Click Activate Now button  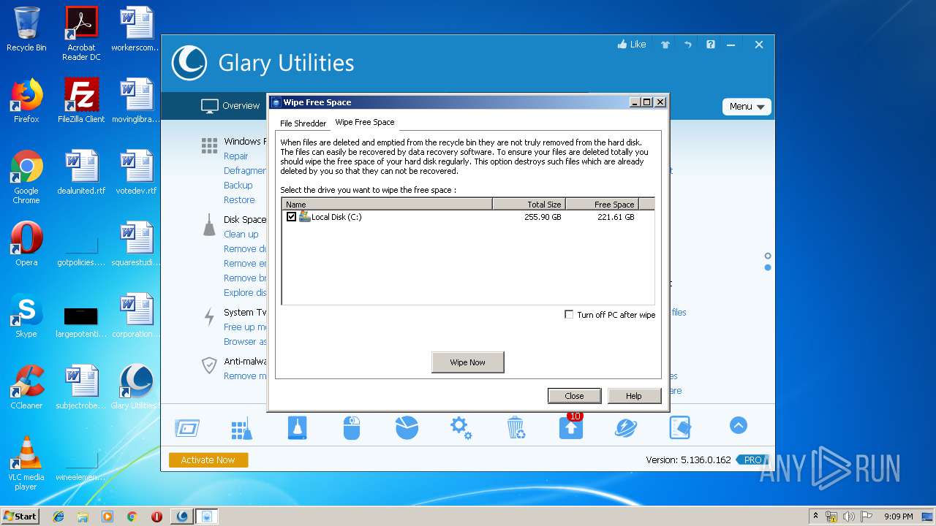pyautogui.click(x=208, y=460)
